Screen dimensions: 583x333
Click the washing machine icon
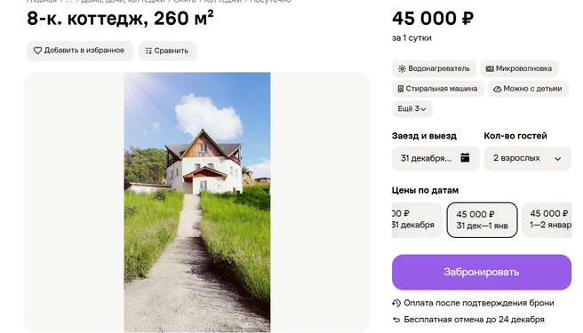point(401,89)
